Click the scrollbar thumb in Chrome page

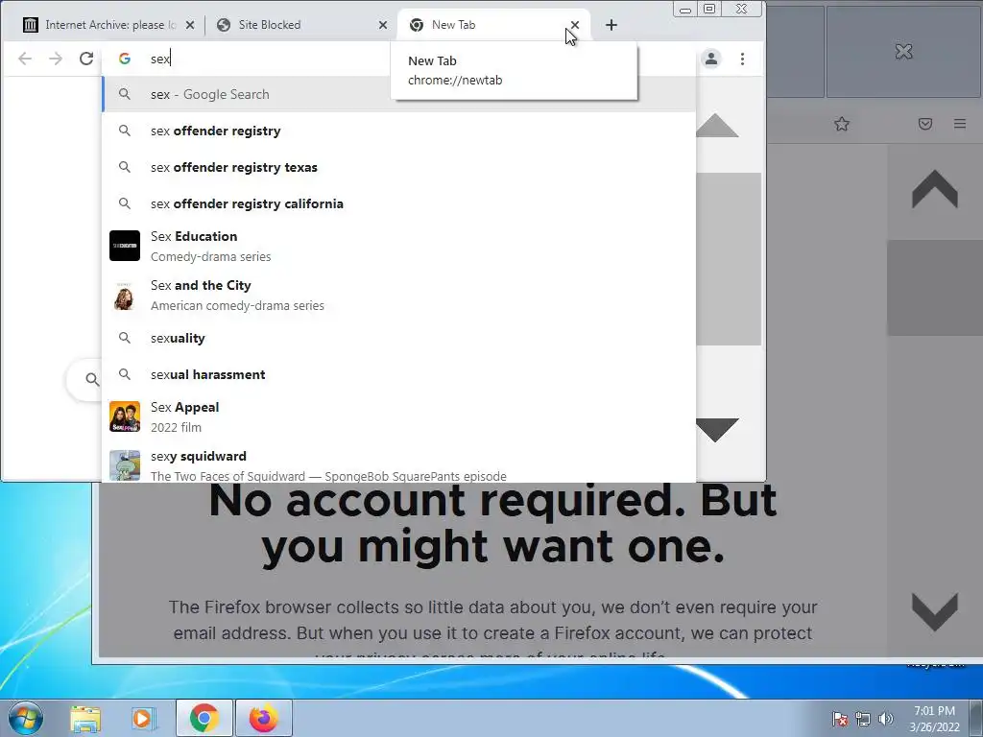(x=729, y=259)
